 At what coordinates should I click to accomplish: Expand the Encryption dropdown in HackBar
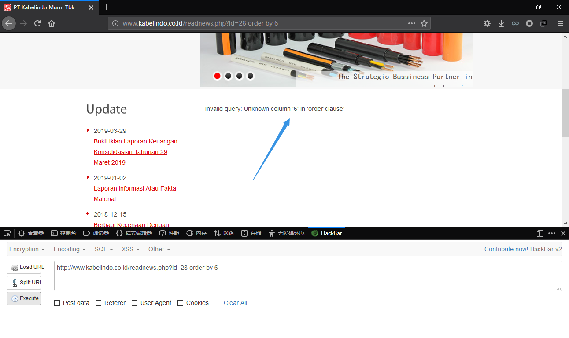pos(27,249)
